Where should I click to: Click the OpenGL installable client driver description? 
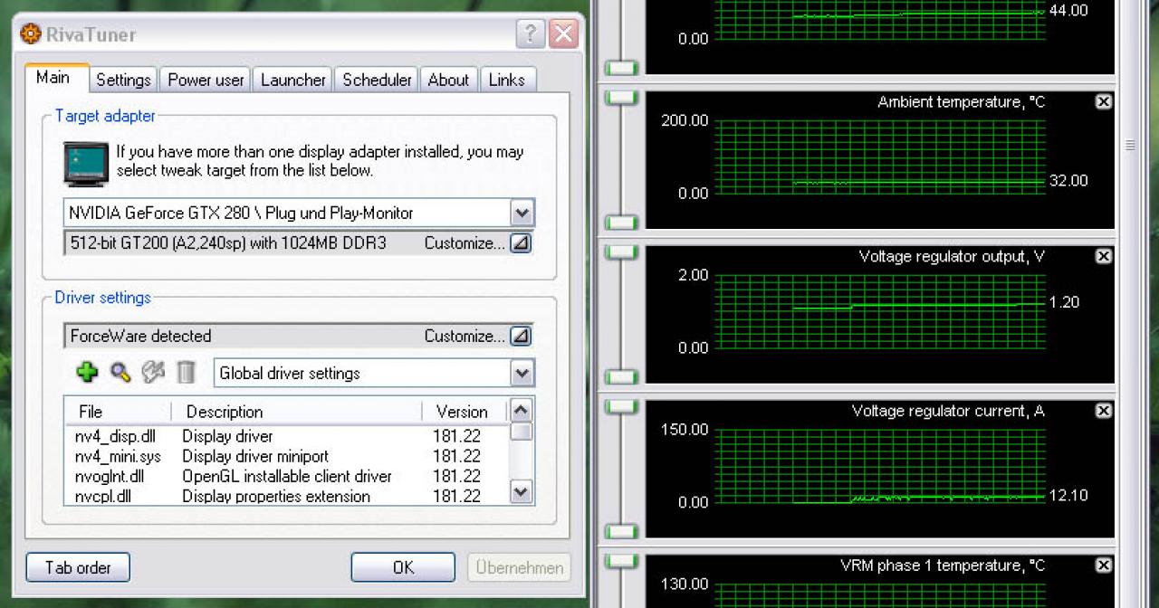pyautogui.click(x=287, y=476)
